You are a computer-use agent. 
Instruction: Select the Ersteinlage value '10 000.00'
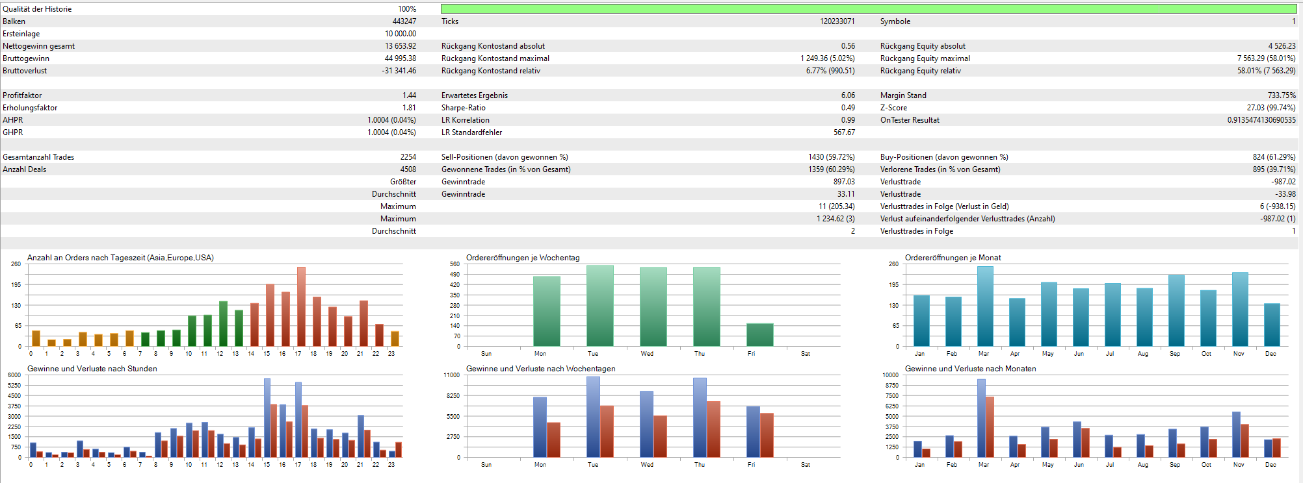click(401, 34)
